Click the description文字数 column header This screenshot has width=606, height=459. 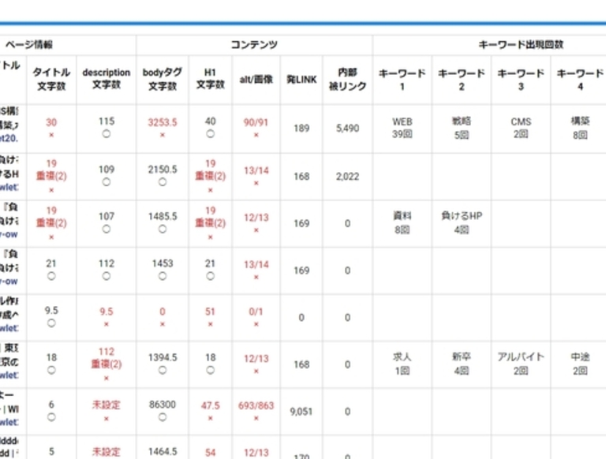107,79
